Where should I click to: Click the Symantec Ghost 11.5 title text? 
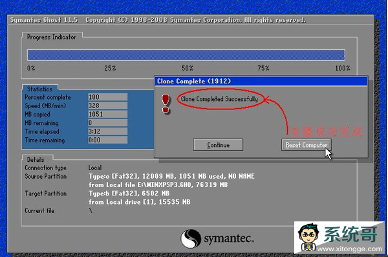coord(44,20)
